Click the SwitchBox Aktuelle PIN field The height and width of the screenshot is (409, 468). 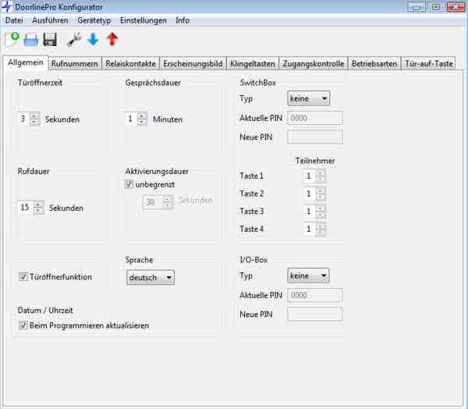tap(315, 118)
